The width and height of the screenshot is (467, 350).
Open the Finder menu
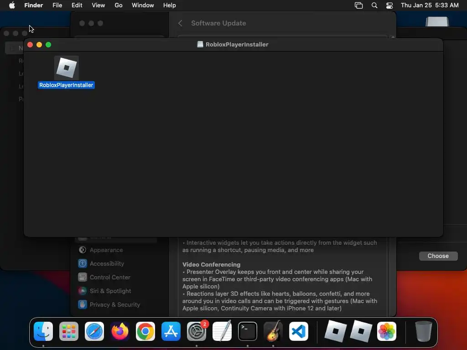point(34,5)
